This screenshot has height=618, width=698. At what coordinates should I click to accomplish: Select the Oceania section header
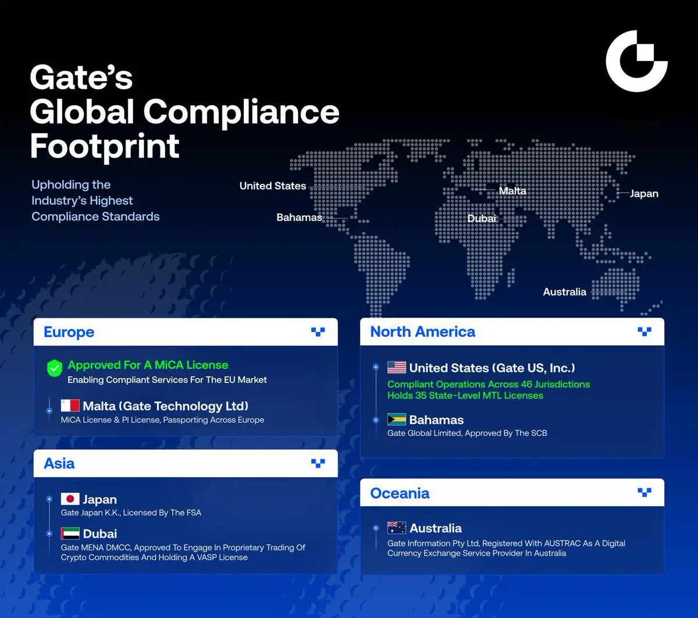click(x=512, y=493)
